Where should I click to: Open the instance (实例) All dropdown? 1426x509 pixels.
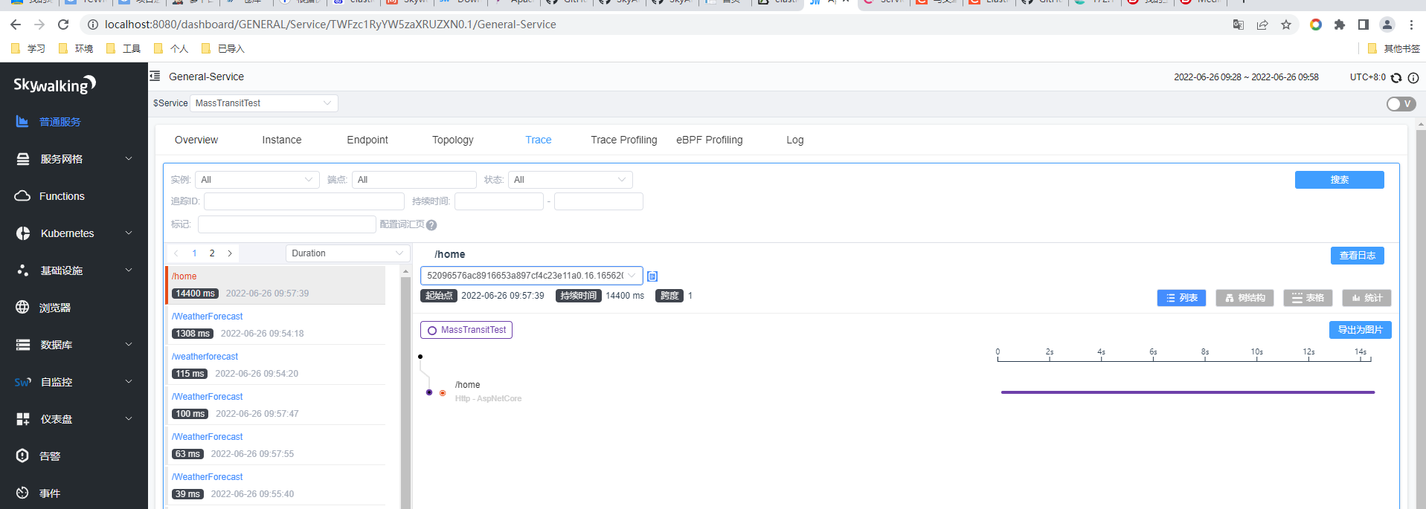point(257,180)
